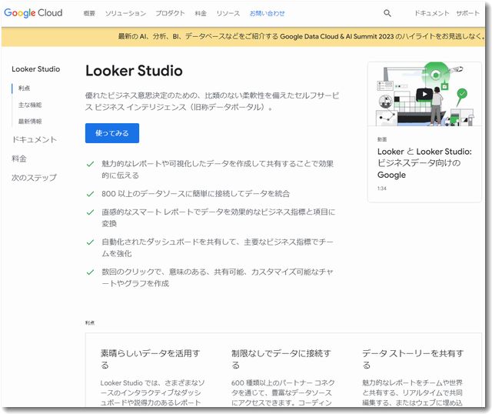Click お問い合わせ link in header
The image size is (492, 414).
click(267, 14)
